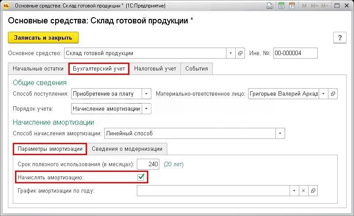The width and height of the screenshot is (354, 216).
Task: Maximize the window
Action: click(337, 6)
